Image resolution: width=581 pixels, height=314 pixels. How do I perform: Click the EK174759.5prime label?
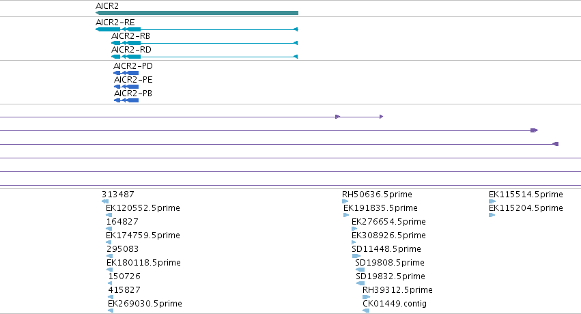pyautogui.click(x=143, y=235)
